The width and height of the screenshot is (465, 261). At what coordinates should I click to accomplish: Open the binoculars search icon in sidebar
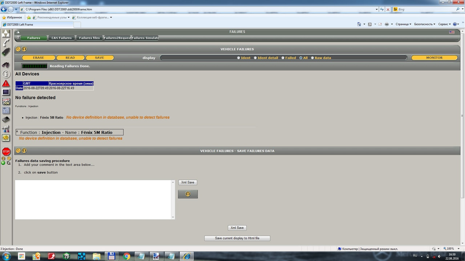pyautogui.click(x=6, y=65)
